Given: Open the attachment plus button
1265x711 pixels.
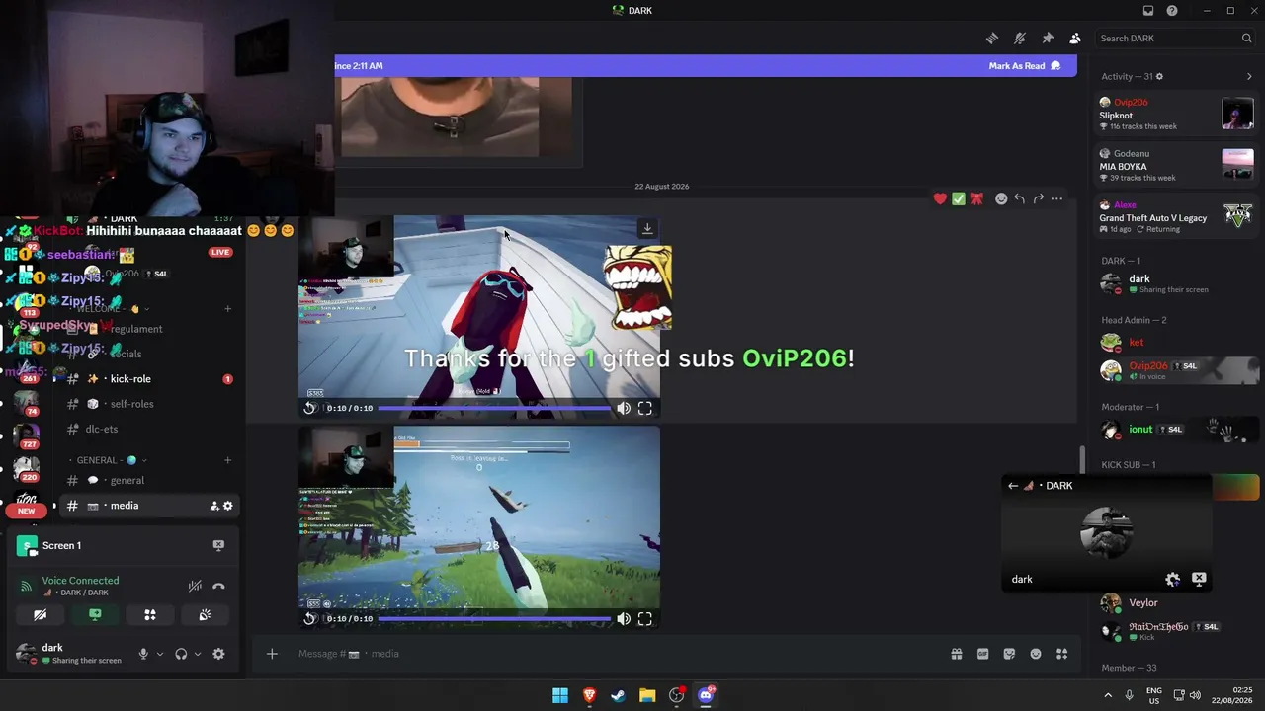Looking at the screenshot, I should [x=272, y=654].
